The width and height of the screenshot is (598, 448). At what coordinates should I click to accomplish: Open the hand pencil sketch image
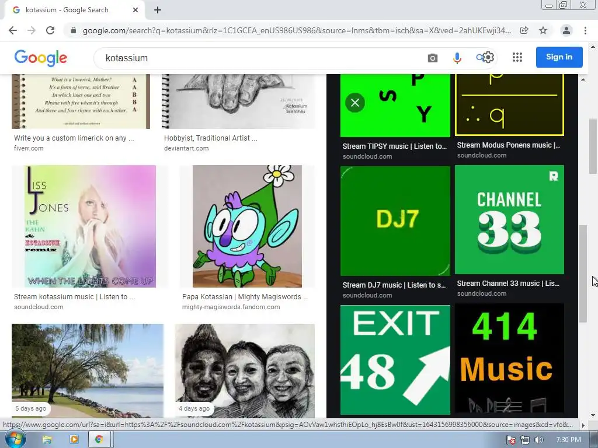[x=239, y=101]
